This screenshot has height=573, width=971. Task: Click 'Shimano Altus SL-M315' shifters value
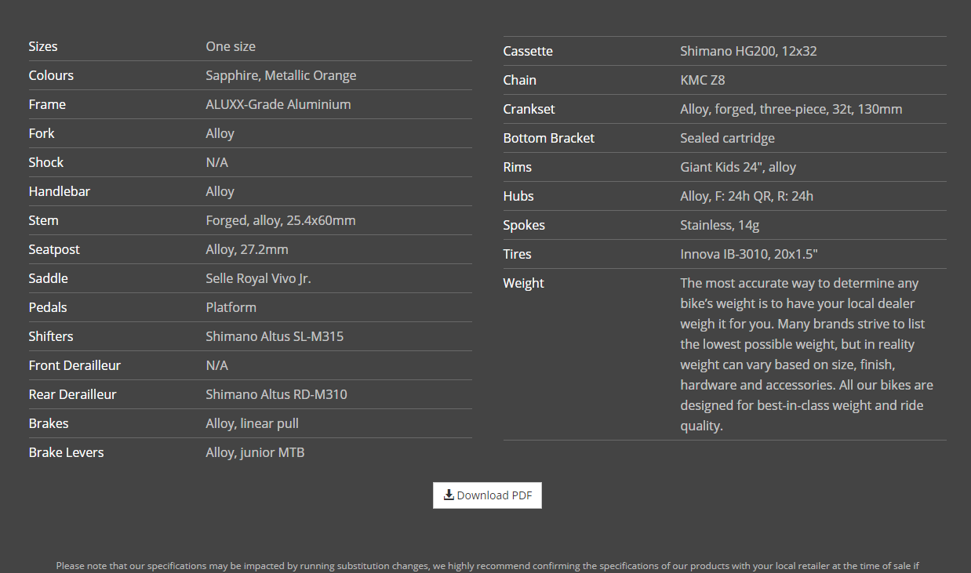click(275, 336)
